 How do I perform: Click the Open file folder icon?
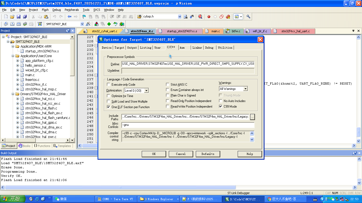coord(12,17)
